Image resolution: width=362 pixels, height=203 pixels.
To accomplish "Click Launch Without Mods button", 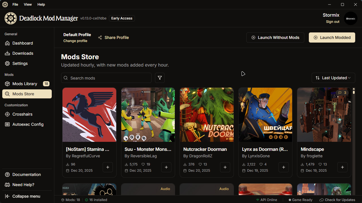I will [x=275, y=37].
